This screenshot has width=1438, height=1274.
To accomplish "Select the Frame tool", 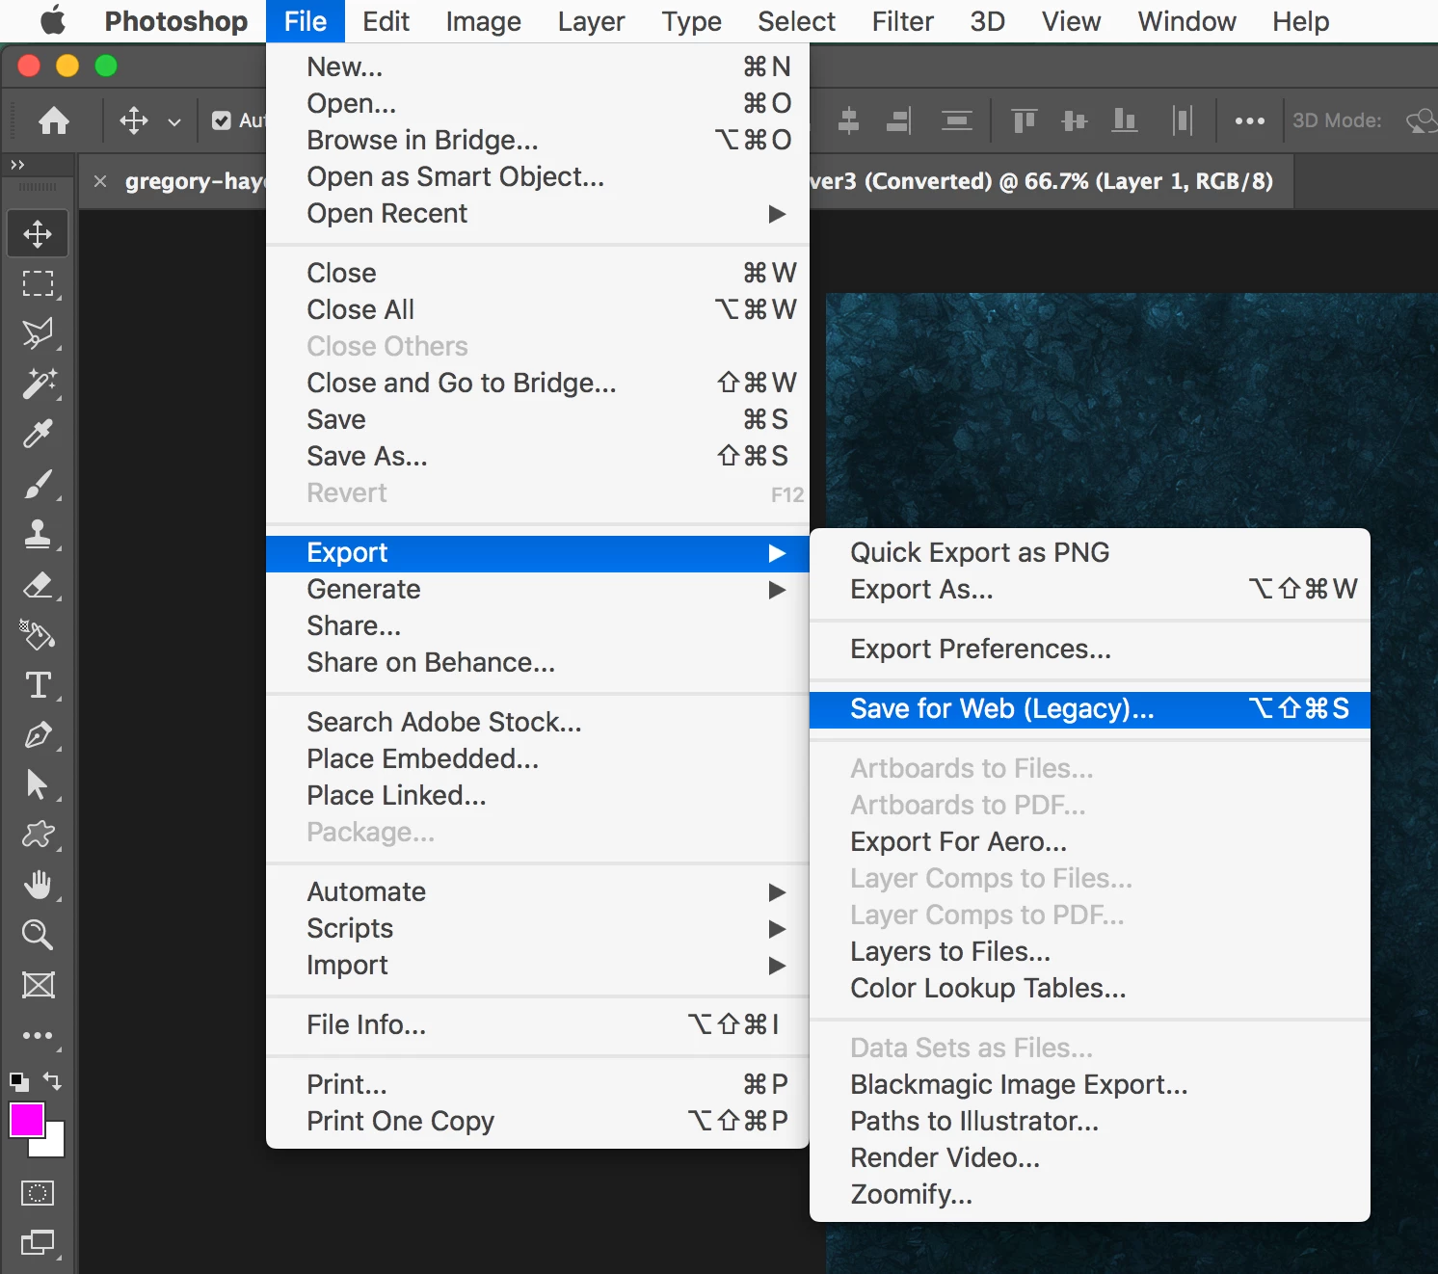I will tap(38, 985).
